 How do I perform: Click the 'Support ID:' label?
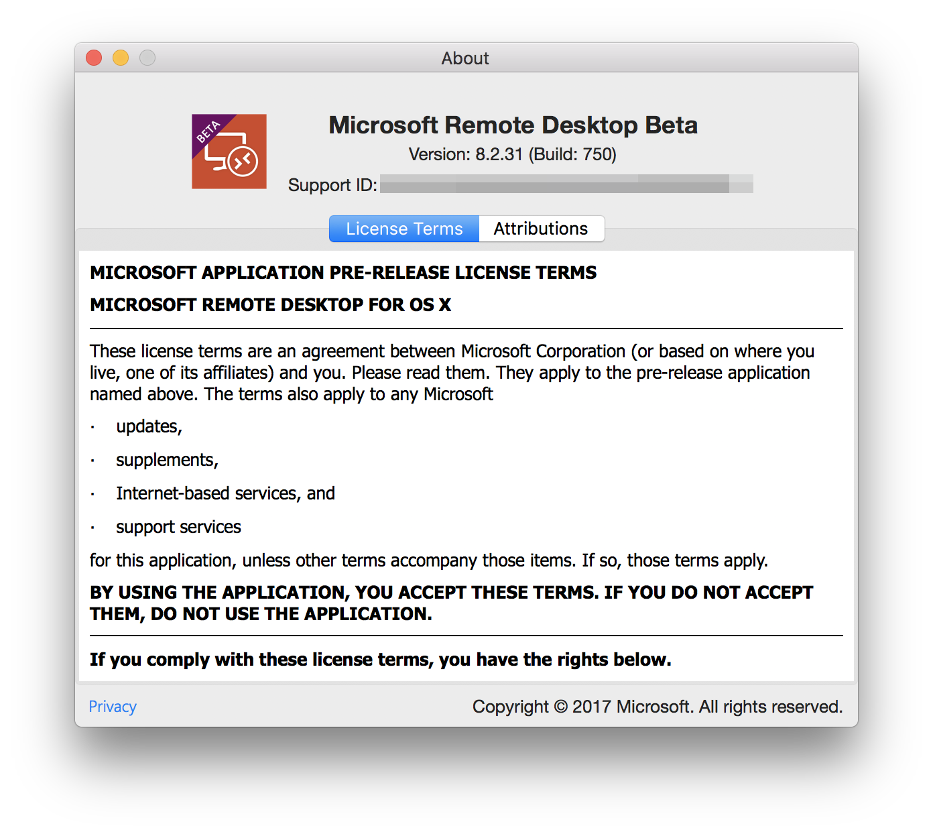point(332,185)
